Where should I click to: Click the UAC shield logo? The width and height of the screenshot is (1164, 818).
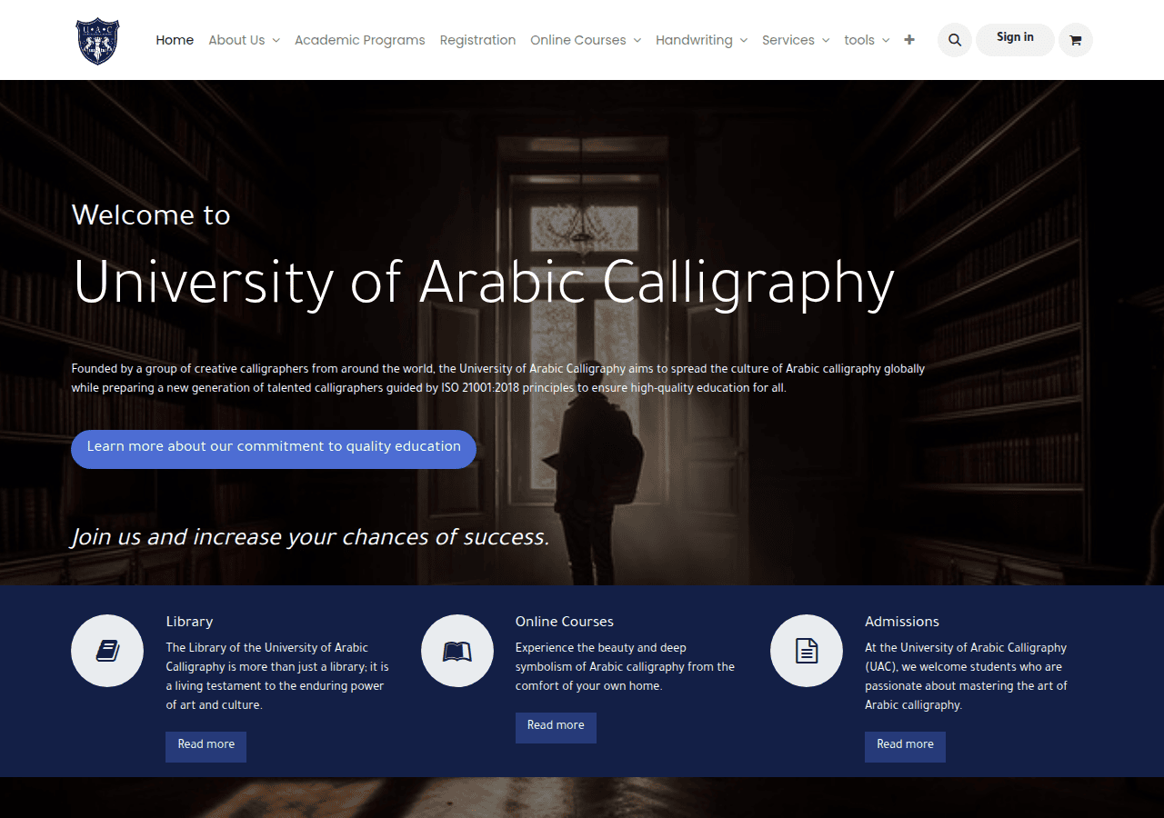97,41
